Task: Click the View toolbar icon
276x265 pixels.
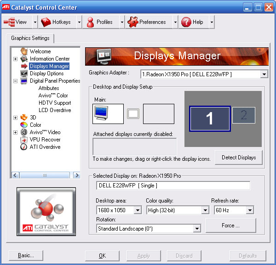Action: [9, 22]
